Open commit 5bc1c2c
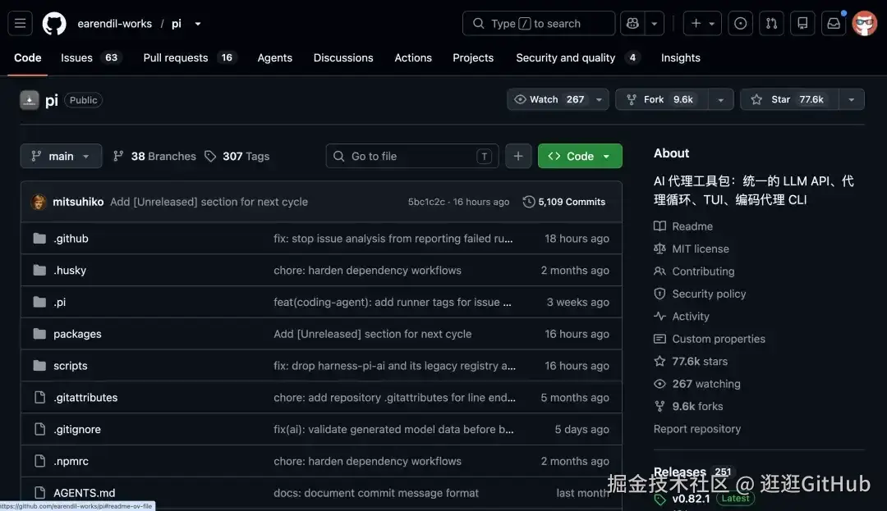Viewport: 887px width, 511px height. 426,202
